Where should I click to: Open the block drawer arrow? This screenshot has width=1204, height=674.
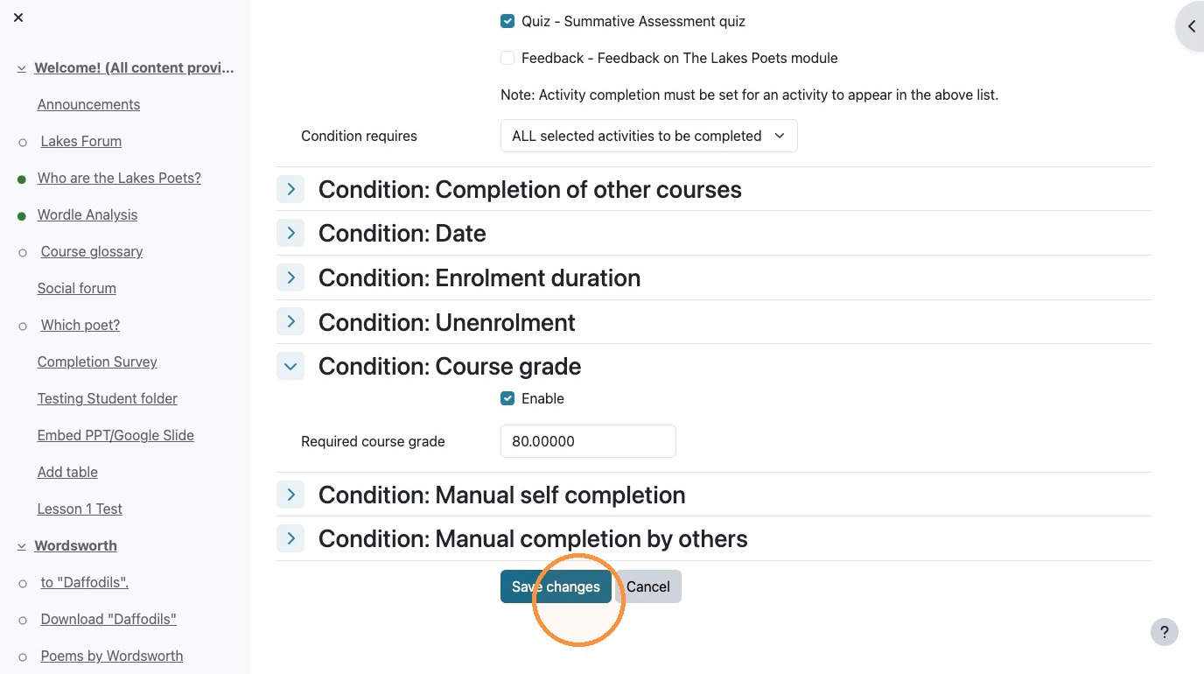pos(1191,27)
